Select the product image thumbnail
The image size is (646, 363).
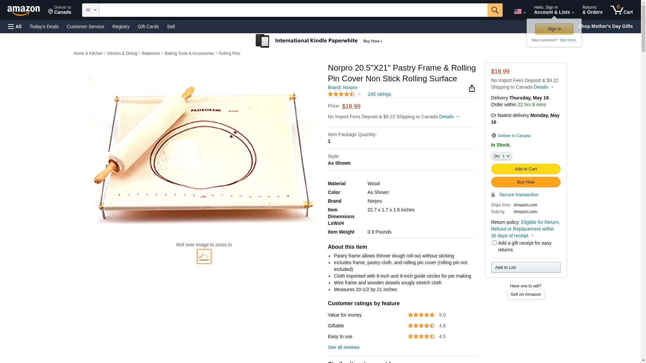[x=204, y=256]
